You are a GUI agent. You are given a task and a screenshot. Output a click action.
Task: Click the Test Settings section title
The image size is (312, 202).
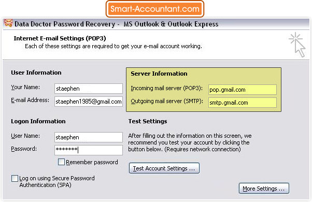coord(148,121)
